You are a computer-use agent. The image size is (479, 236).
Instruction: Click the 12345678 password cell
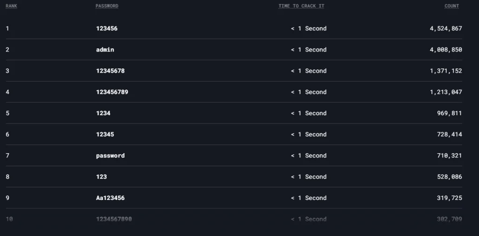[110, 71]
